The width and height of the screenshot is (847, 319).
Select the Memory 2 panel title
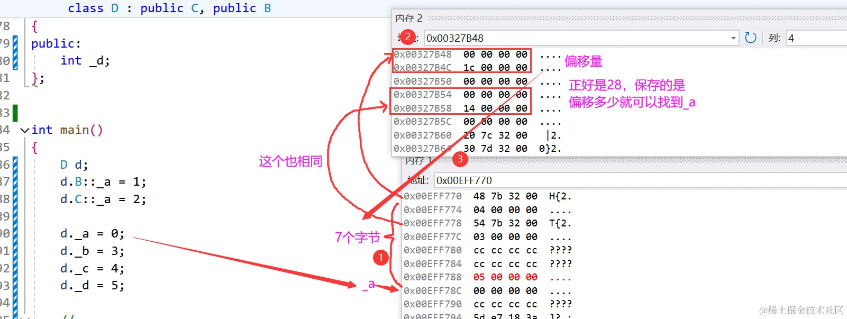pos(409,18)
